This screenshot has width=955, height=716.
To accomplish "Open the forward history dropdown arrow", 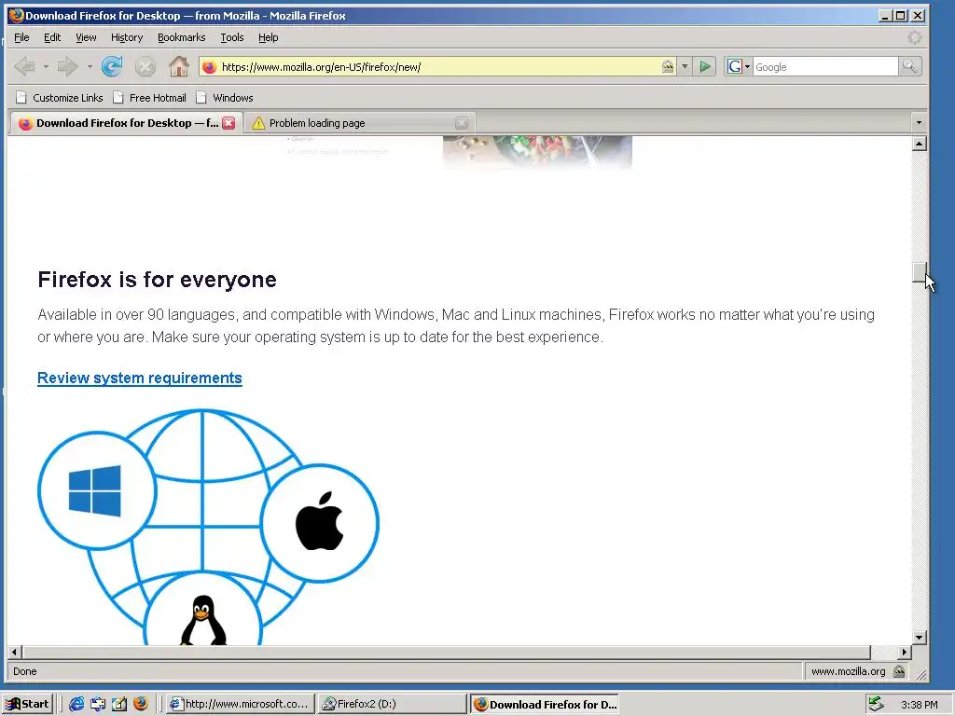I will click(90, 66).
